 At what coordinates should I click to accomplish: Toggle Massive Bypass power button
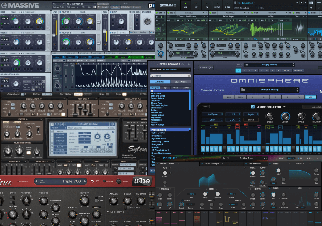[x=130, y=12]
